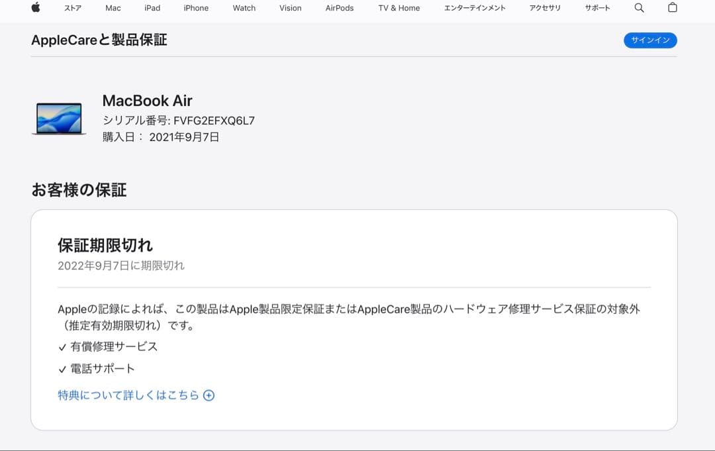Expand 特典について詳しくはこちら with the plus icon
The width and height of the screenshot is (715, 451).
point(209,395)
